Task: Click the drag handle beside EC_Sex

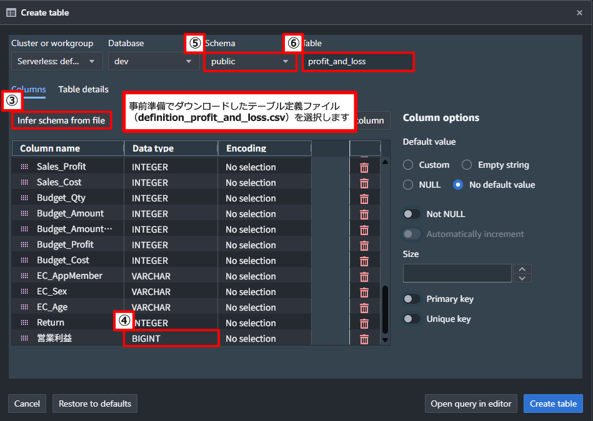Action: (x=23, y=292)
